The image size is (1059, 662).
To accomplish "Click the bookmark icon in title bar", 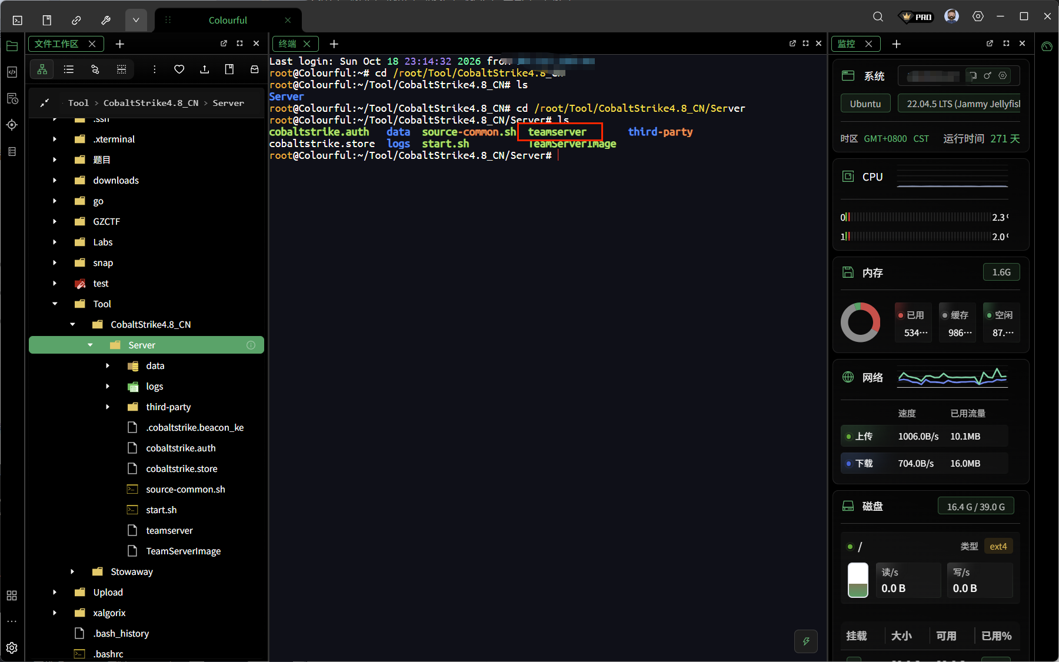I will (47, 20).
